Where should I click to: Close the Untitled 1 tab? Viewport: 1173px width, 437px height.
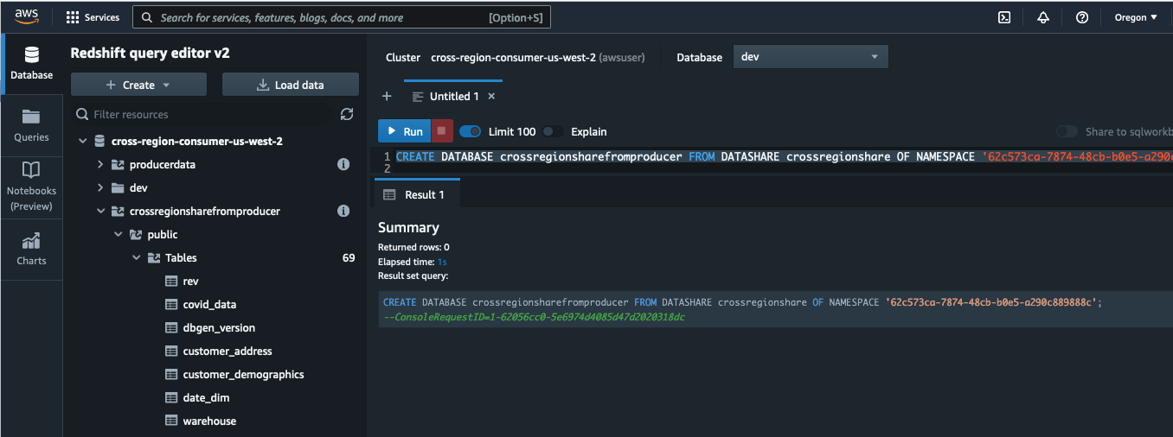click(x=491, y=96)
